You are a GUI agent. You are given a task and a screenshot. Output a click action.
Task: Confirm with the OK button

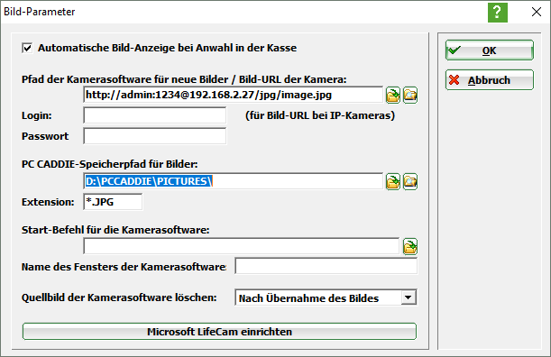coord(490,50)
